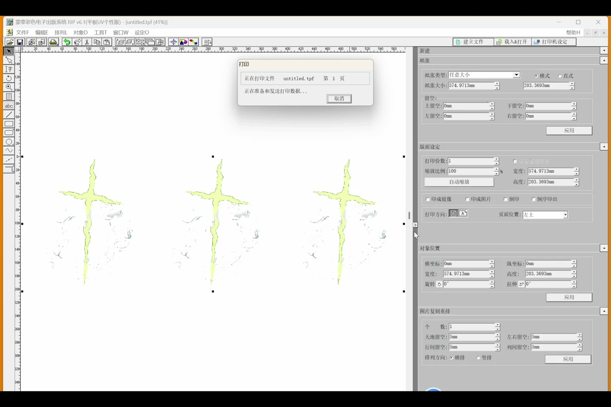Click the 载入&打开 button
The width and height of the screenshot is (611, 407).
point(512,42)
